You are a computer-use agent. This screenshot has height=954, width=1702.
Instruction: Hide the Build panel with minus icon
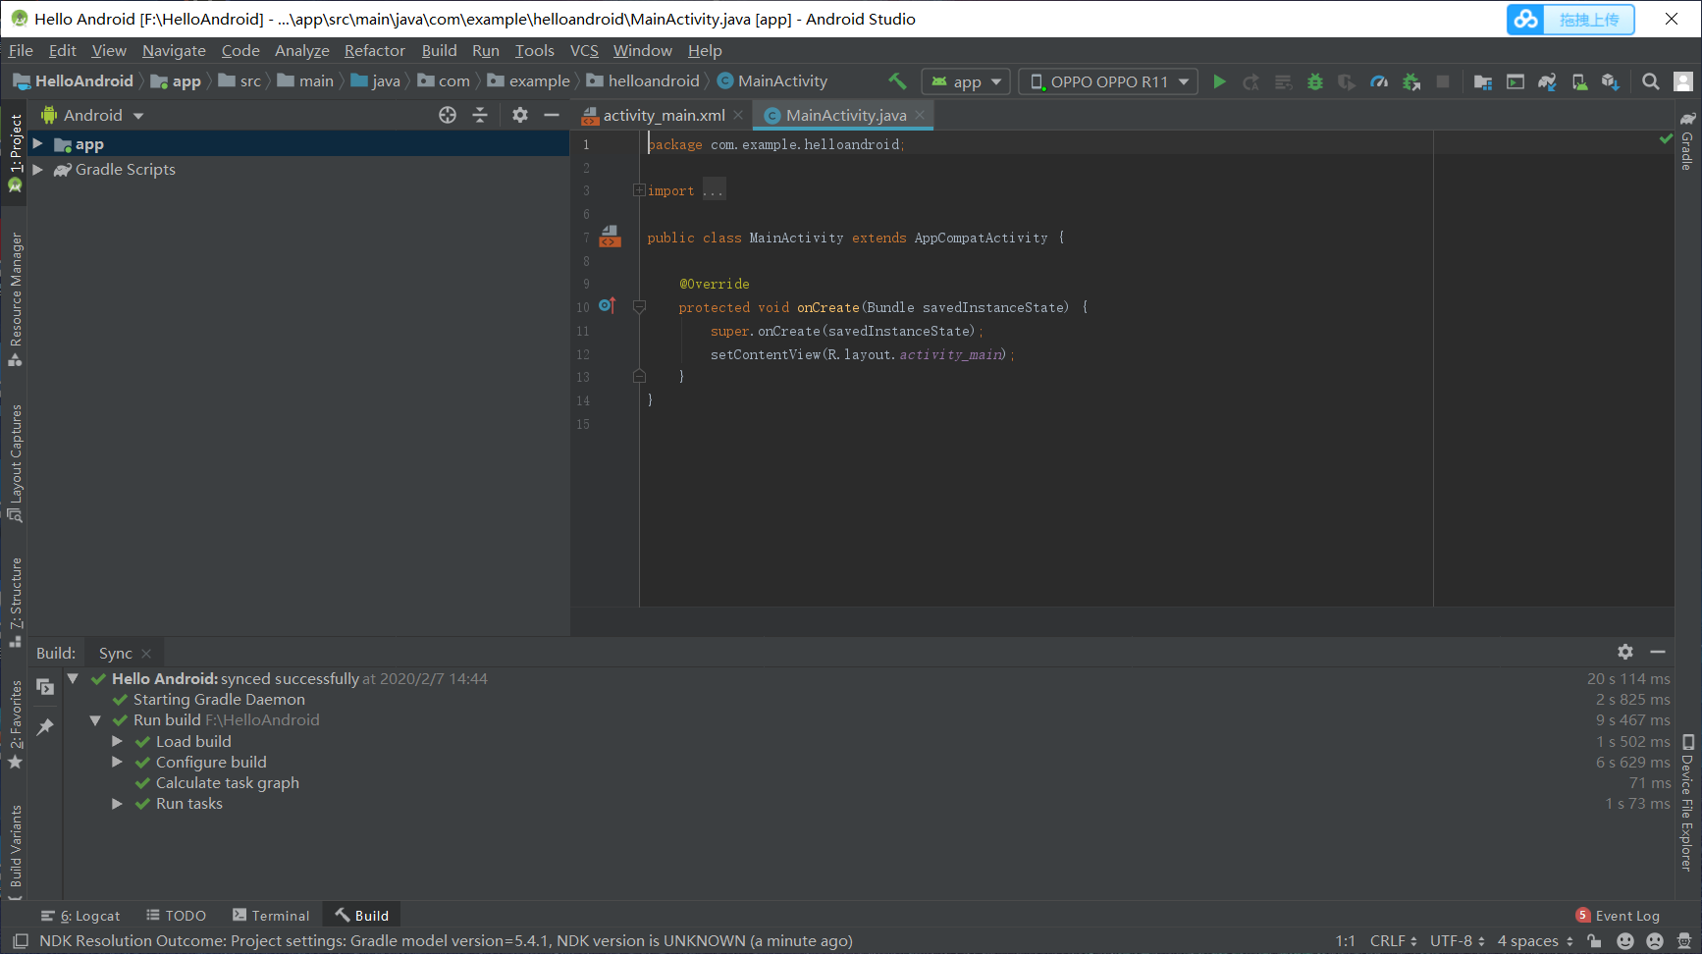(1658, 652)
